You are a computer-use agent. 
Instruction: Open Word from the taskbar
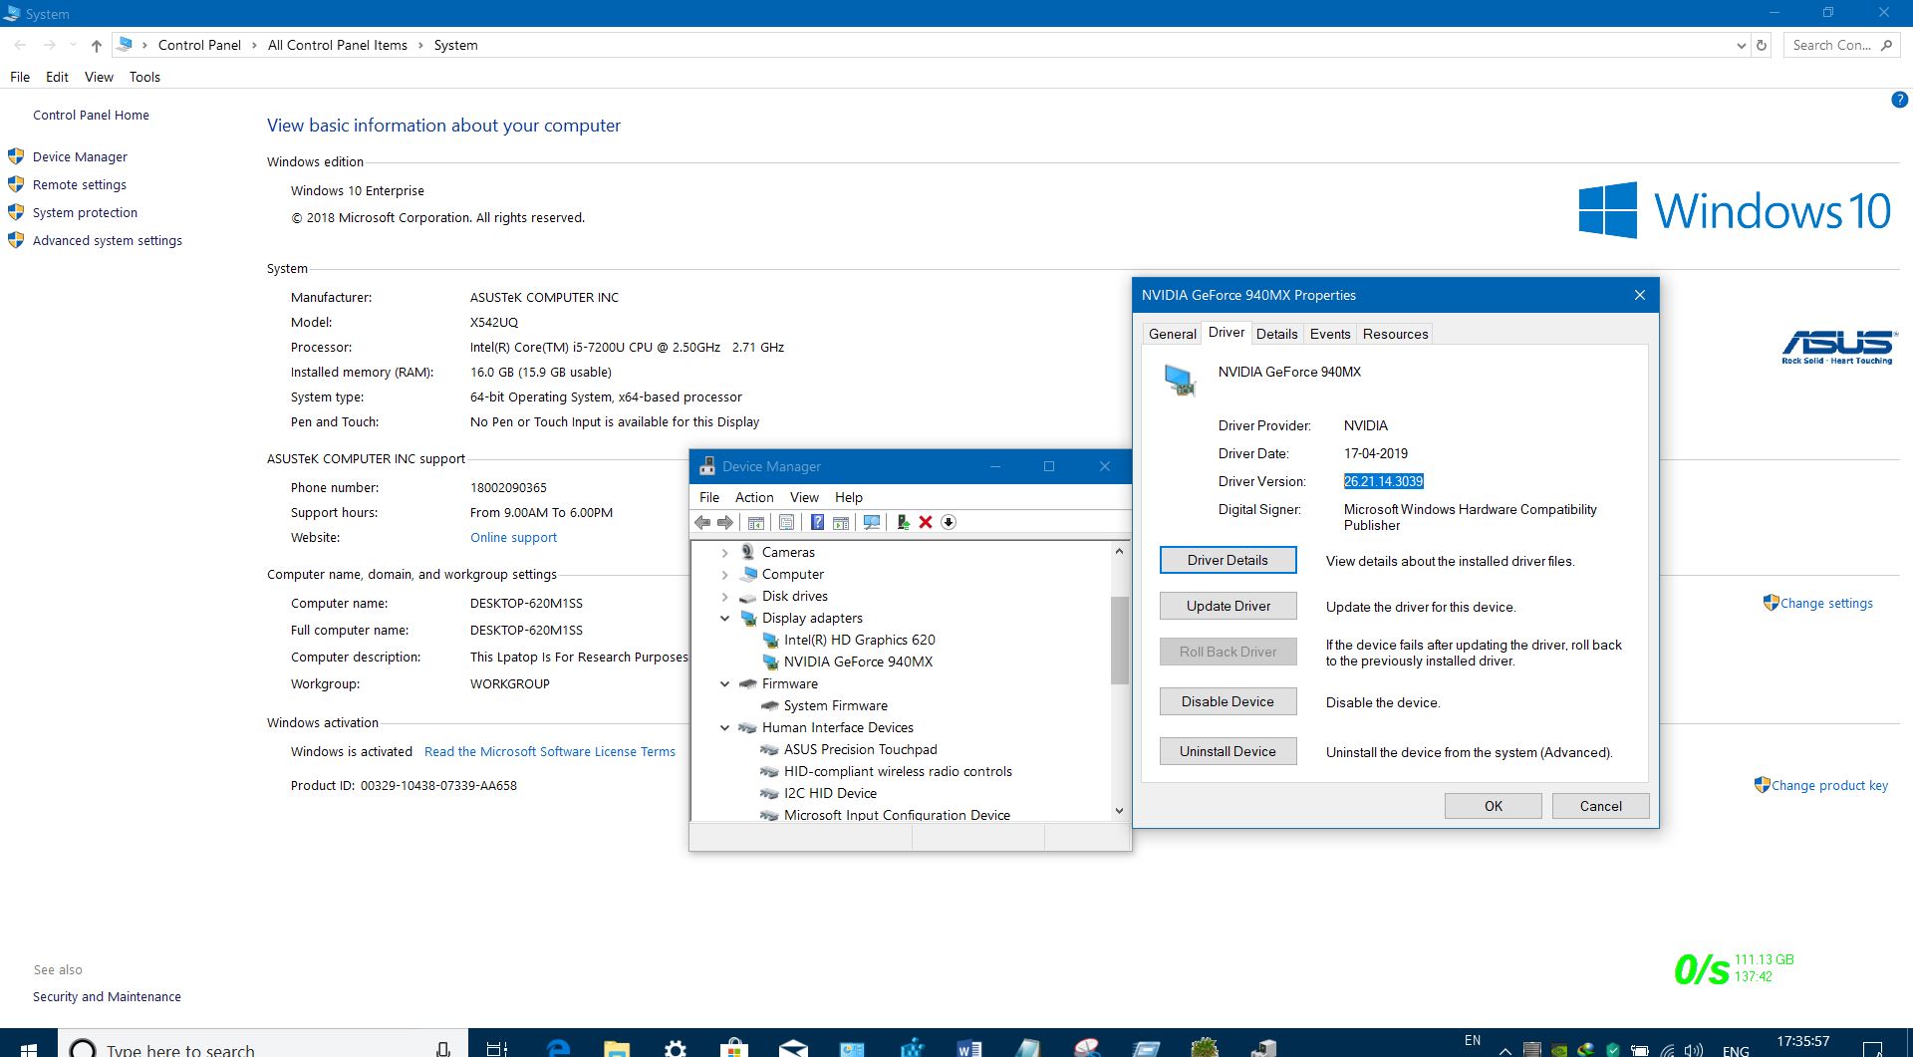969,1048
